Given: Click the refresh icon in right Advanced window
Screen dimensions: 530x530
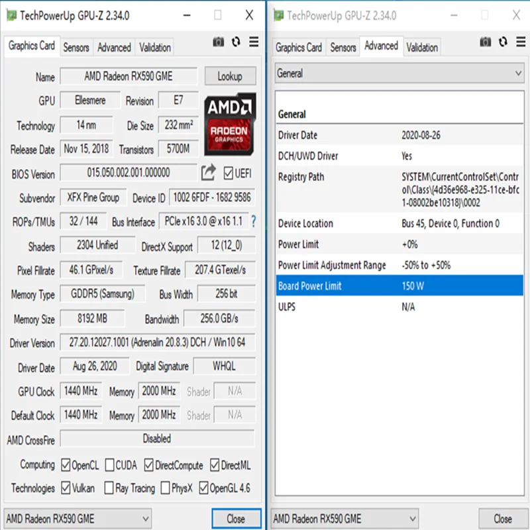Looking at the screenshot, I should tap(503, 42).
